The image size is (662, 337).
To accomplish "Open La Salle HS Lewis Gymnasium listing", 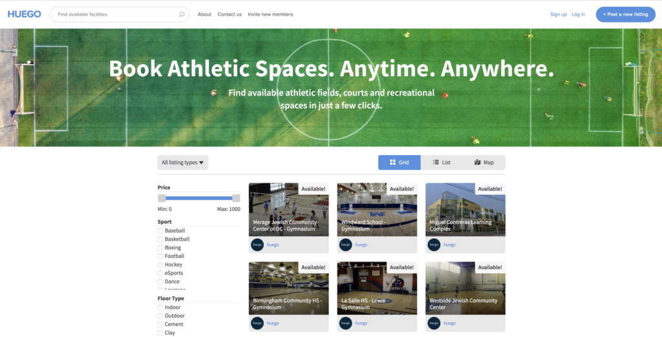I will pyautogui.click(x=377, y=288).
